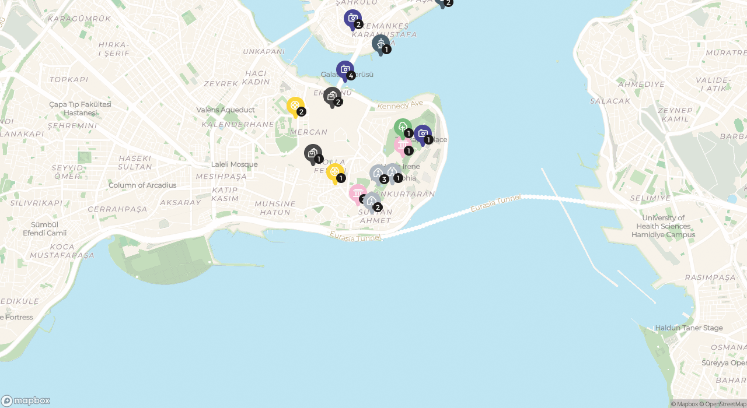Open the © OpenStreetMap attribution link
The height and width of the screenshot is (408, 747).
tap(722, 404)
